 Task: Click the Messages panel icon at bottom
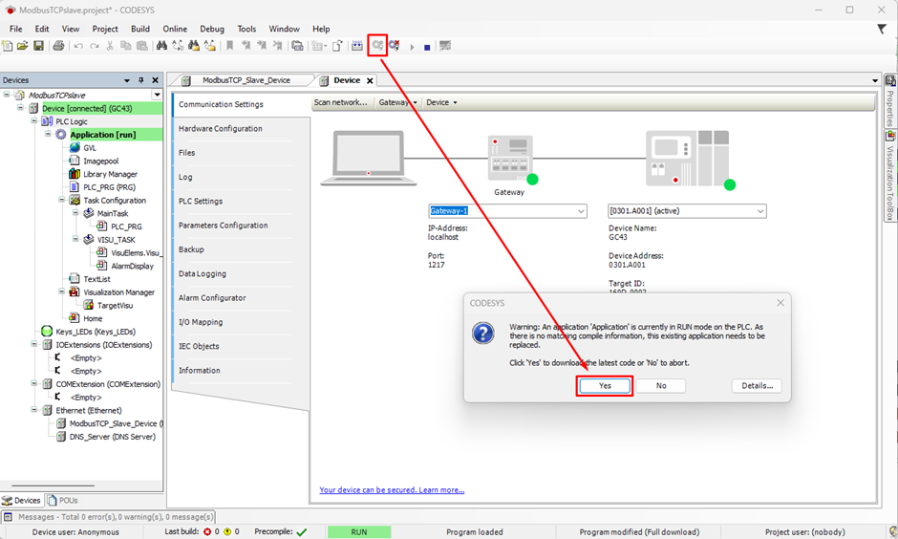8,517
